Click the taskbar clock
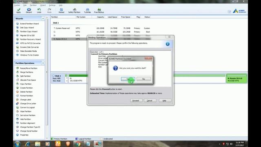Image resolution: width=261 pixels, height=147 pixels. pyautogui.click(x=240, y=144)
